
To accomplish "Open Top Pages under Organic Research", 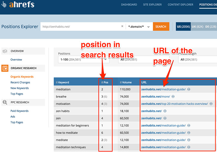I will pos(17,94).
